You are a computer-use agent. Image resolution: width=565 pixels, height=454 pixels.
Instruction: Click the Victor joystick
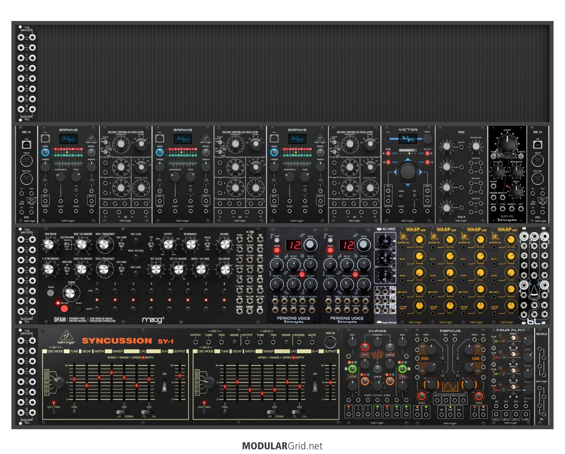point(408,171)
